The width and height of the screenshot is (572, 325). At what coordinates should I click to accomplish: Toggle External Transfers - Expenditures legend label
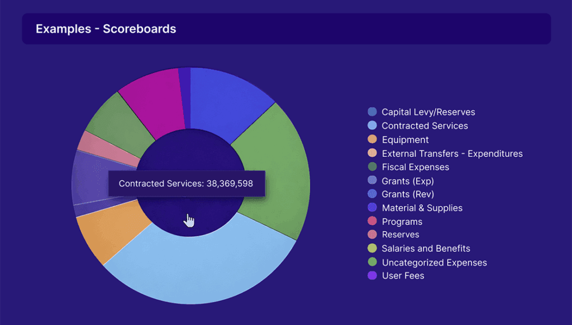(452, 153)
